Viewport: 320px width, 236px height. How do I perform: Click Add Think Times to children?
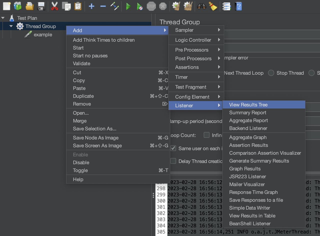tap(103, 40)
